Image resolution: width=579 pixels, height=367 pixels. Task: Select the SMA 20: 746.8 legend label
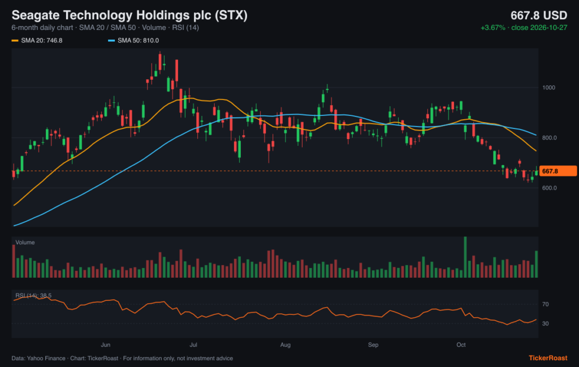(42, 41)
